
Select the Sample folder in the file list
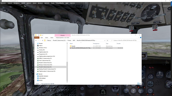[73, 46]
